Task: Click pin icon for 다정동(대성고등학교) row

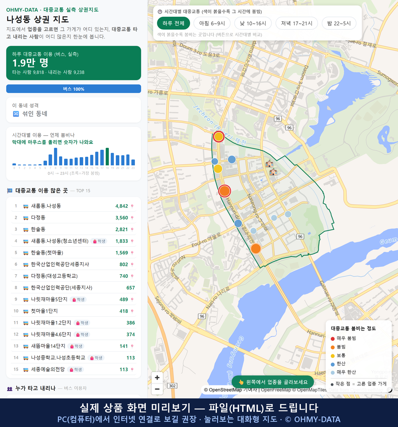Action: [132, 276]
